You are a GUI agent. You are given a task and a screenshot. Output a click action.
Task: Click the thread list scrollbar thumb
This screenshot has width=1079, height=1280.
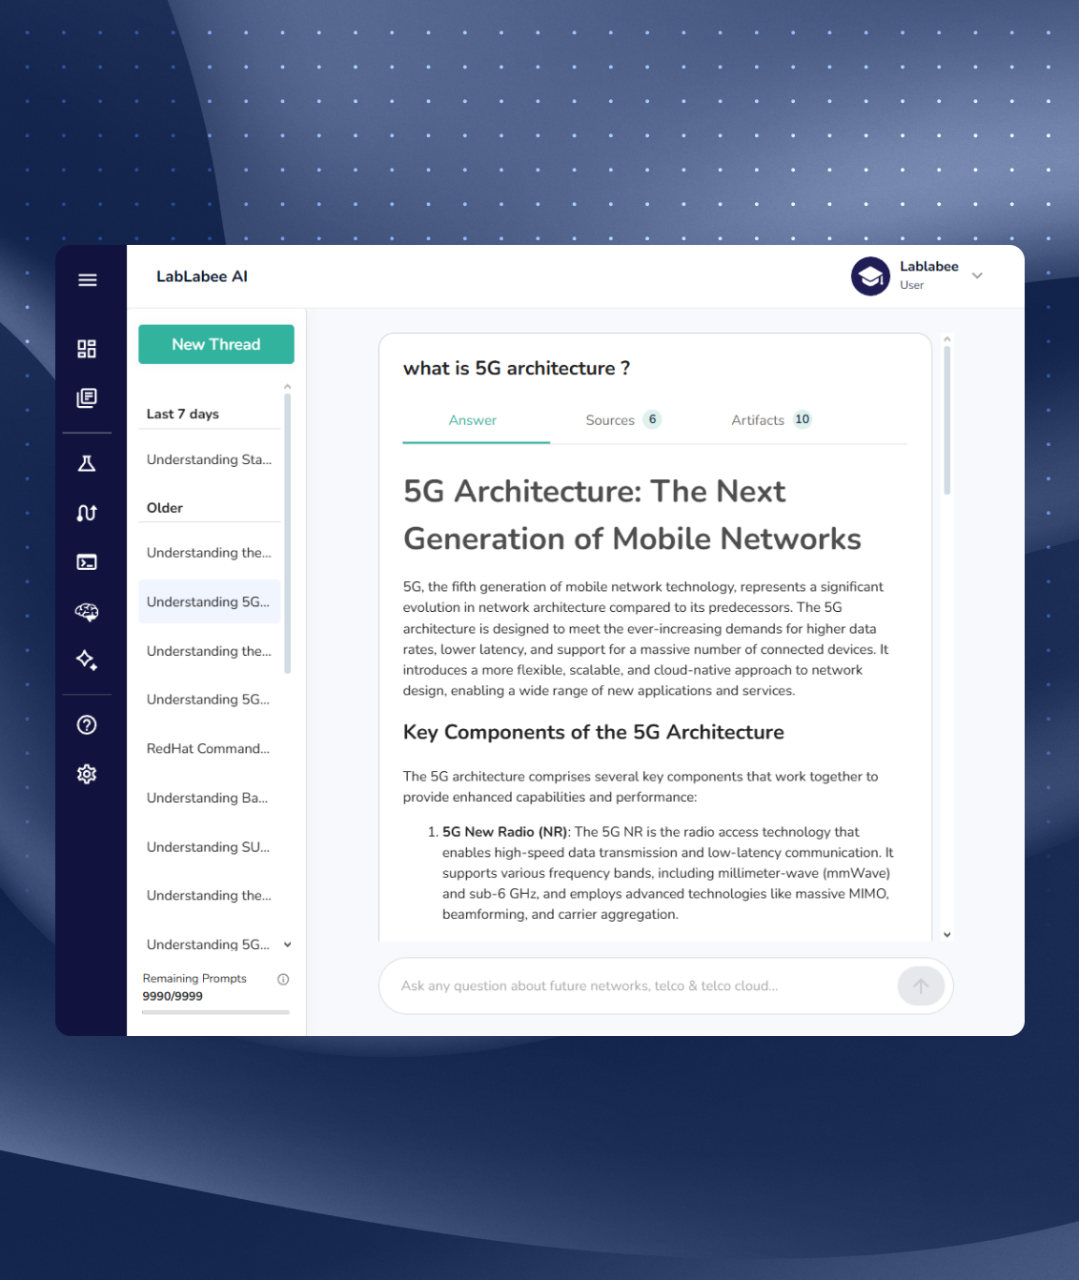tap(288, 534)
